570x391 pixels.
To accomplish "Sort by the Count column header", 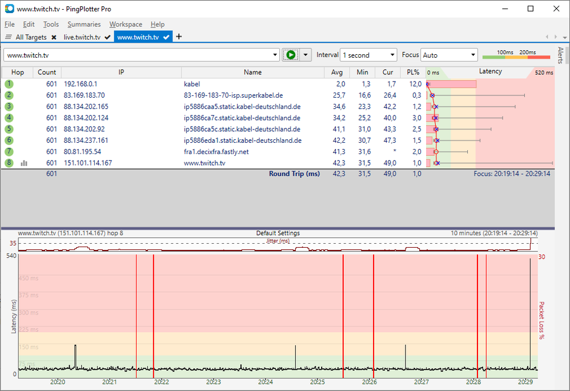I will point(46,72).
